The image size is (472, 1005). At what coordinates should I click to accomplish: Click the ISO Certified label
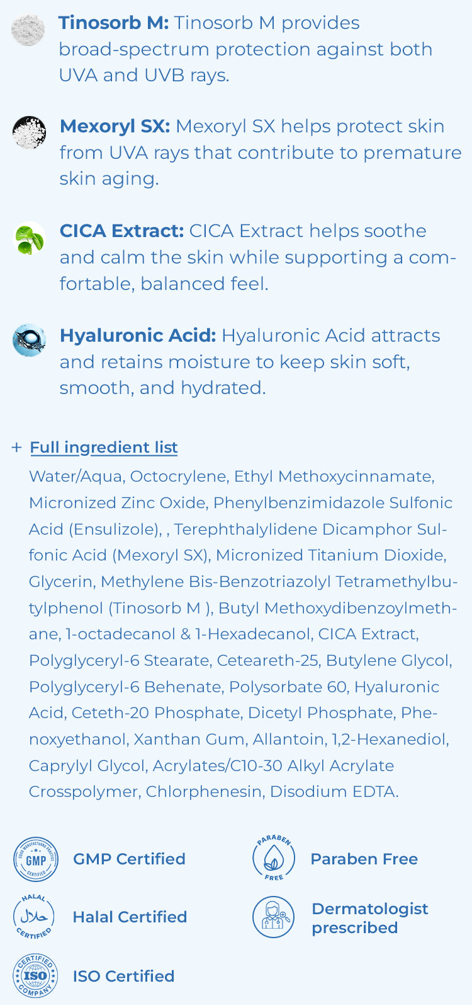pyautogui.click(x=123, y=977)
